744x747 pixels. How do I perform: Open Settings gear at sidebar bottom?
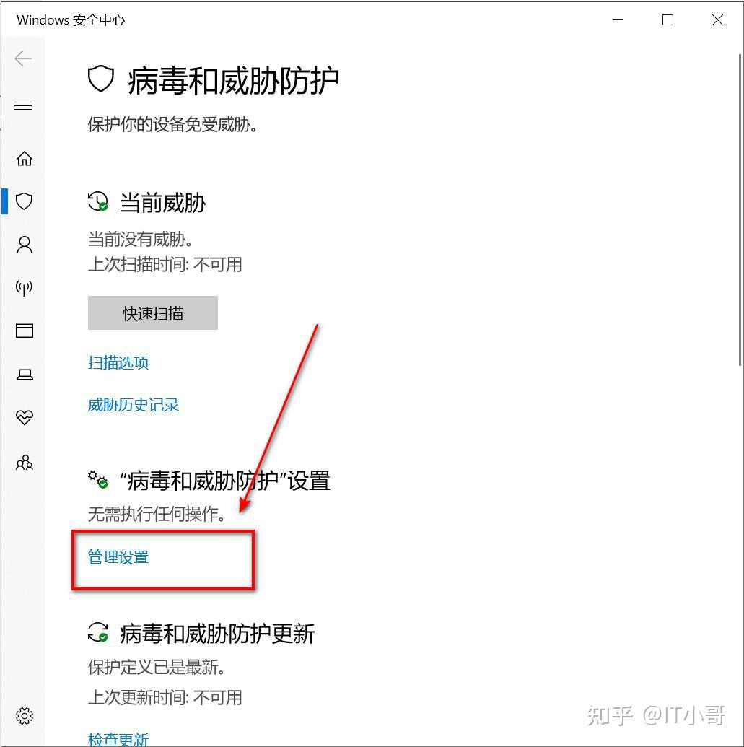tap(25, 715)
